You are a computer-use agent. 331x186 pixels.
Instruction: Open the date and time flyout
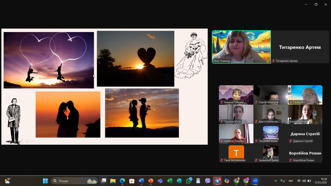click(324, 181)
